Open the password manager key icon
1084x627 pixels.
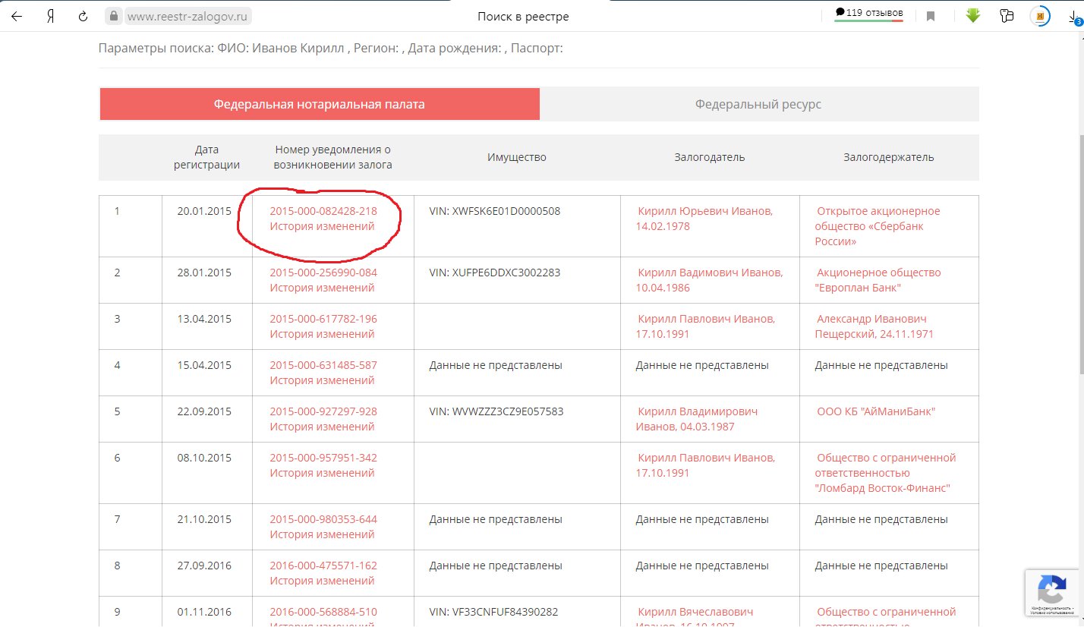click(x=1007, y=16)
